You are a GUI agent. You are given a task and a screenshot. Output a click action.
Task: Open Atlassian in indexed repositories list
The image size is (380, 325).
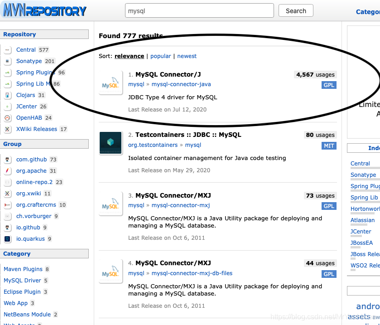(362, 220)
